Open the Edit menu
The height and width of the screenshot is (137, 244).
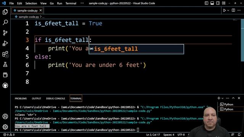(19, 3)
